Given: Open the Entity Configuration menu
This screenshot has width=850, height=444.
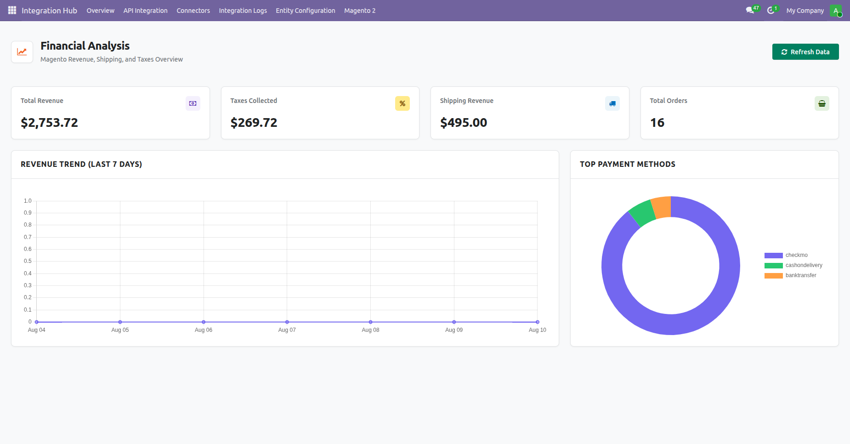Looking at the screenshot, I should (x=306, y=11).
